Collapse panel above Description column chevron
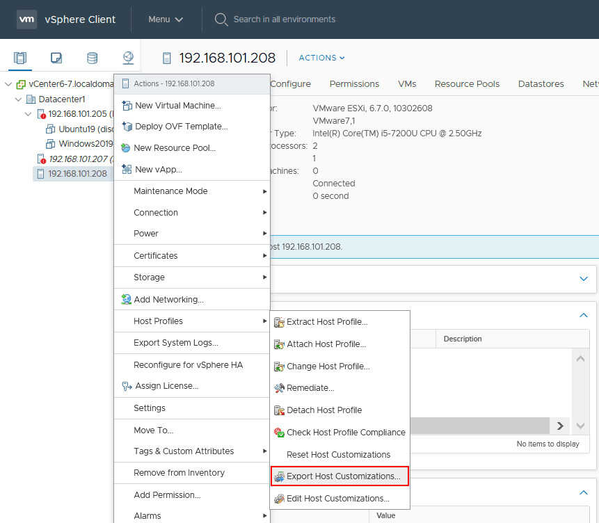Screen dimensions: 599x523 (583, 315)
